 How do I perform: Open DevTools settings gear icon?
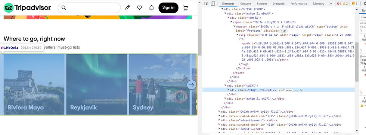pos(365,3)
